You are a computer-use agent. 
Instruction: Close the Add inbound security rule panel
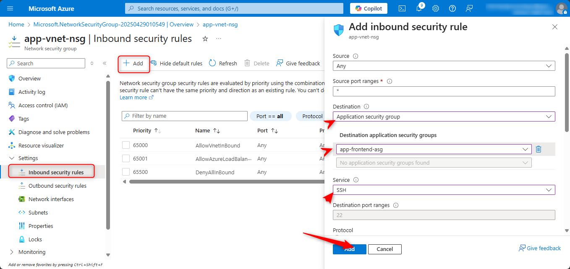click(555, 27)
